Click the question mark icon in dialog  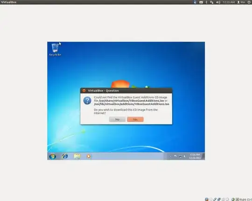[87, 101]
